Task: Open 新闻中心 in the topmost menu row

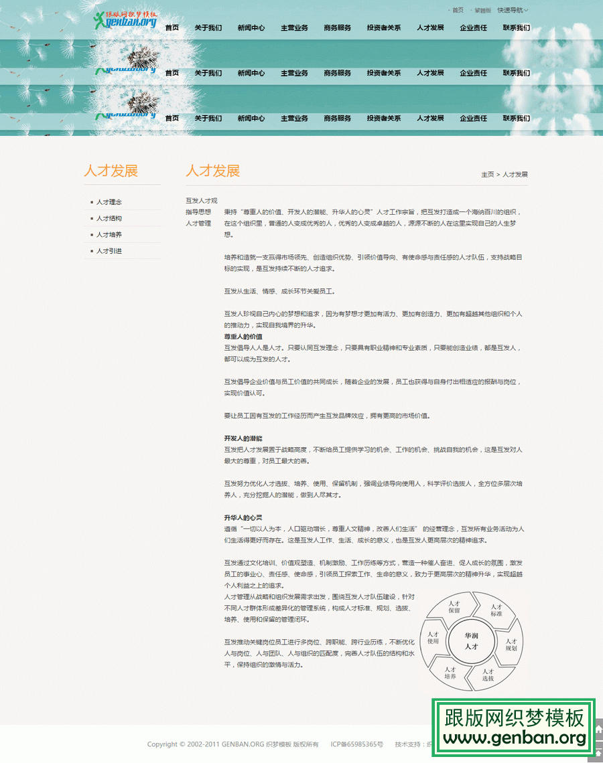Action: (251, 27)
